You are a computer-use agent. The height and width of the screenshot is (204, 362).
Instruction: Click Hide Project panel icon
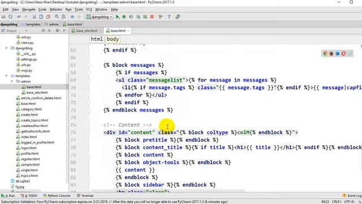tap(65, 31)
